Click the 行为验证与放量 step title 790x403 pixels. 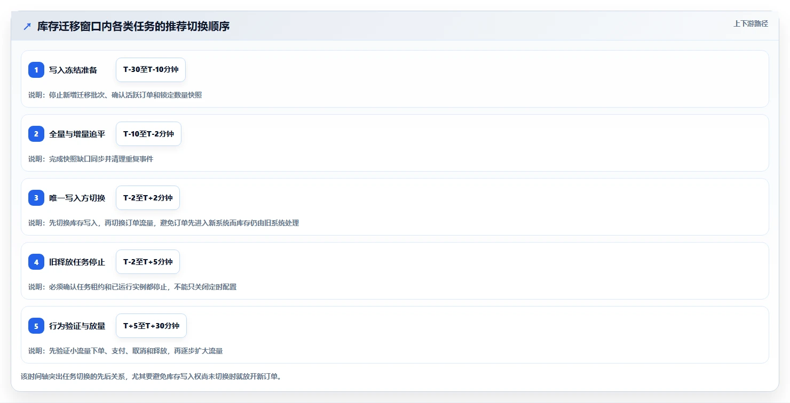tap(77, 326)
